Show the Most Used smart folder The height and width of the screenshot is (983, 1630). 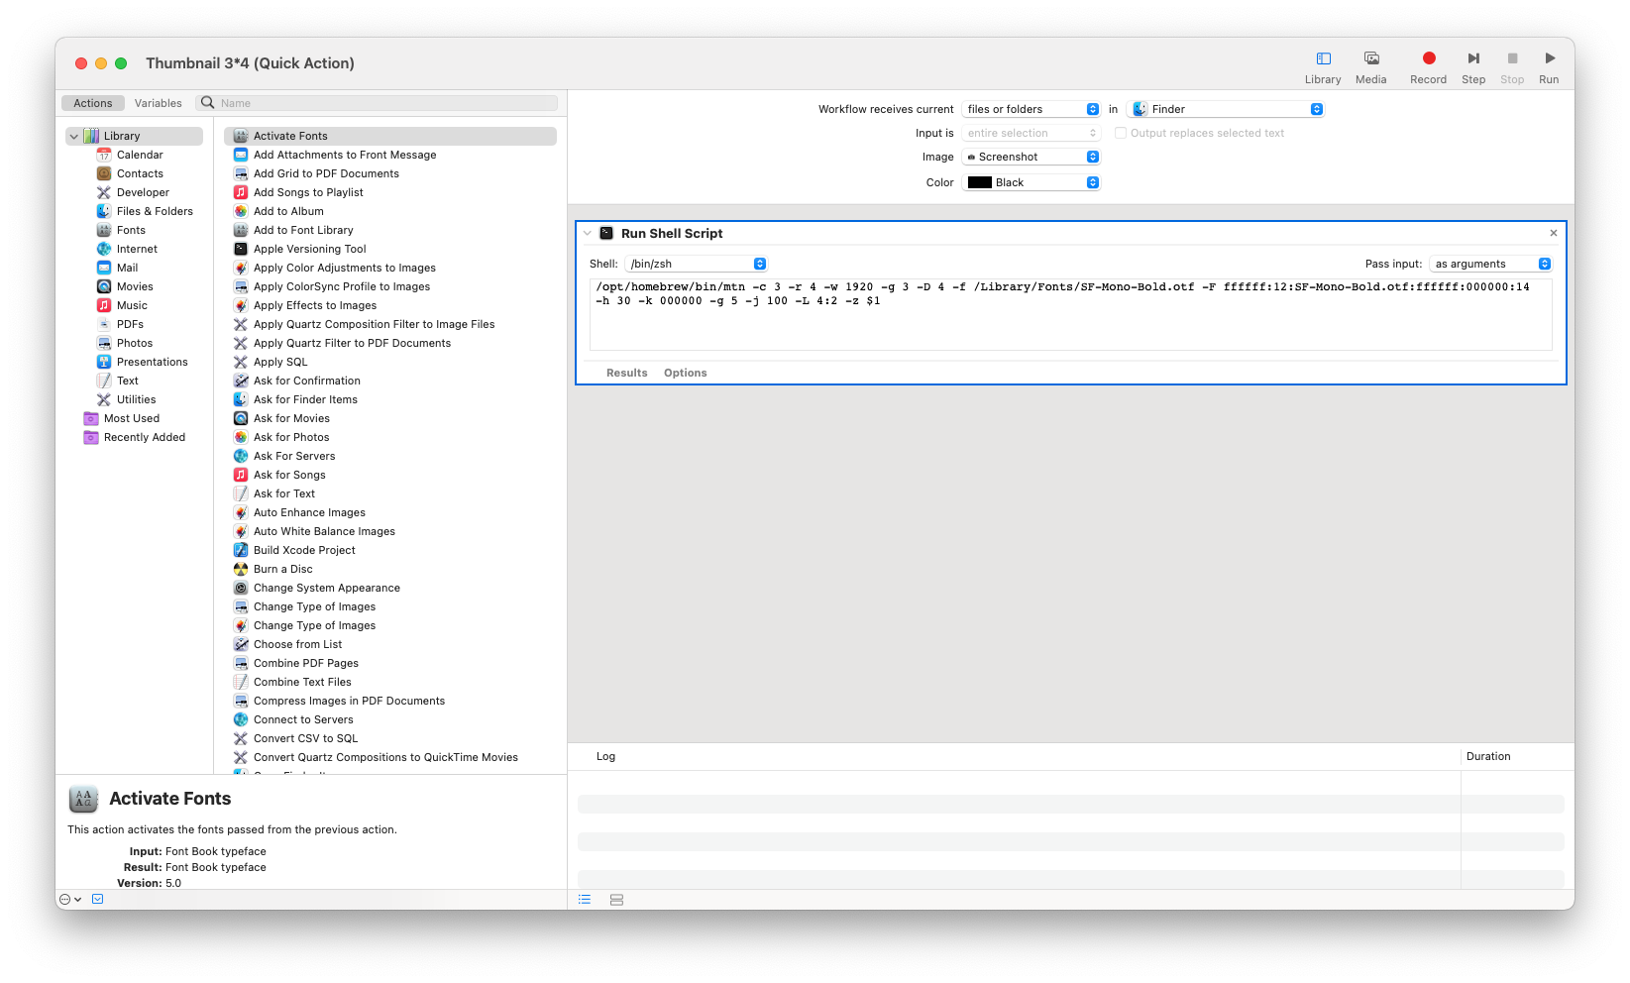pos(131,418)
